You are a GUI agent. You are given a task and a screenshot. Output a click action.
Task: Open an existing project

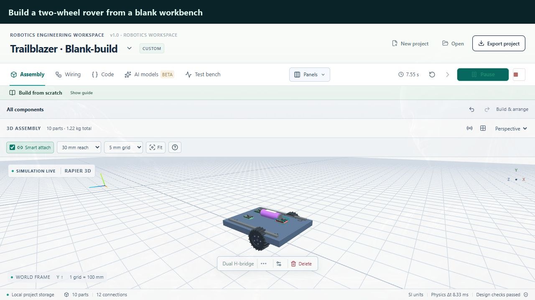[x=453, y=44]
